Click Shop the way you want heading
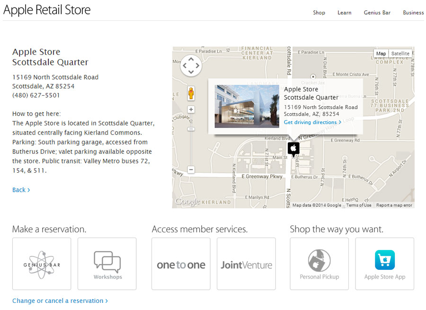This screenshot has width=426, height=310. 337,229
